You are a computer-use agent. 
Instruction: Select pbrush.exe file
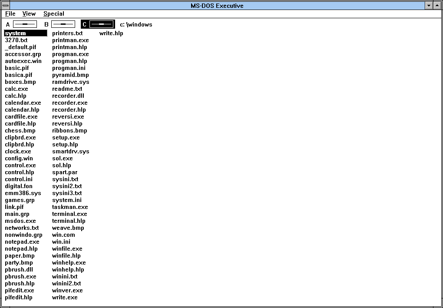pos(20,277)
